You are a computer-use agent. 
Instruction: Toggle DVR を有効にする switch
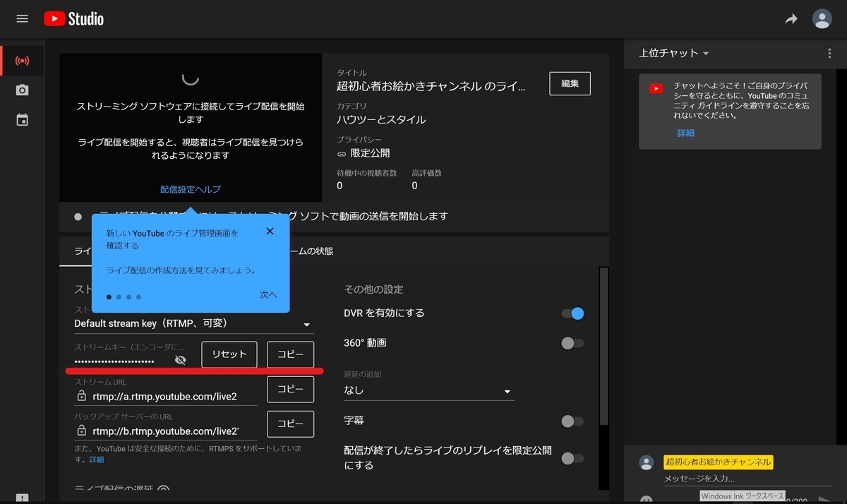point(572,313)
